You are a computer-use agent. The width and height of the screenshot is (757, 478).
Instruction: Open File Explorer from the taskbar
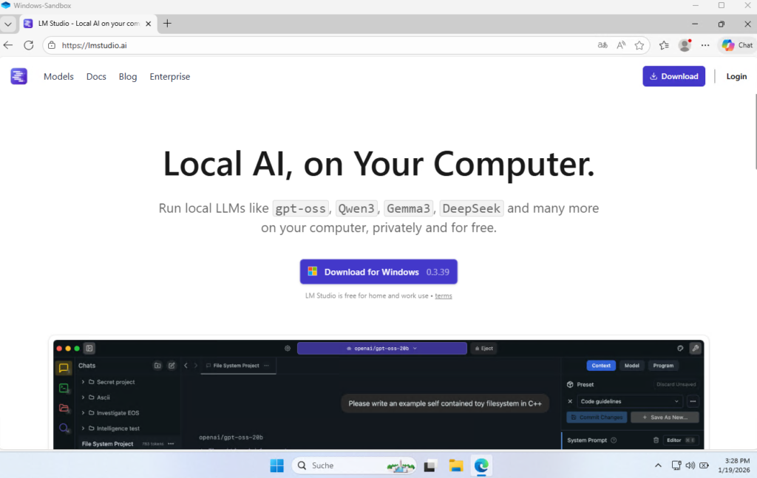pyautogui.click(x=456, y=465)
